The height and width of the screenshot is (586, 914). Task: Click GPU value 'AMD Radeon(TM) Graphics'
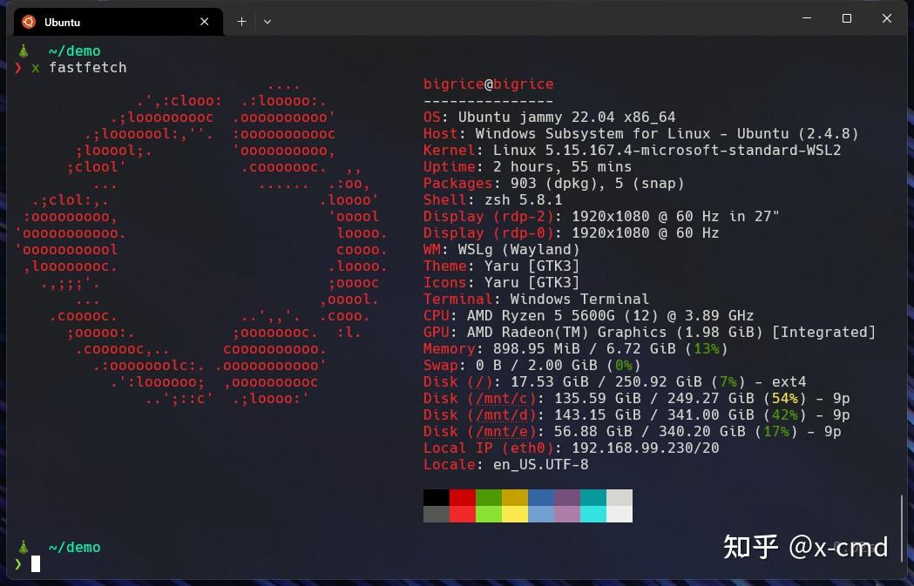(566, 332)
